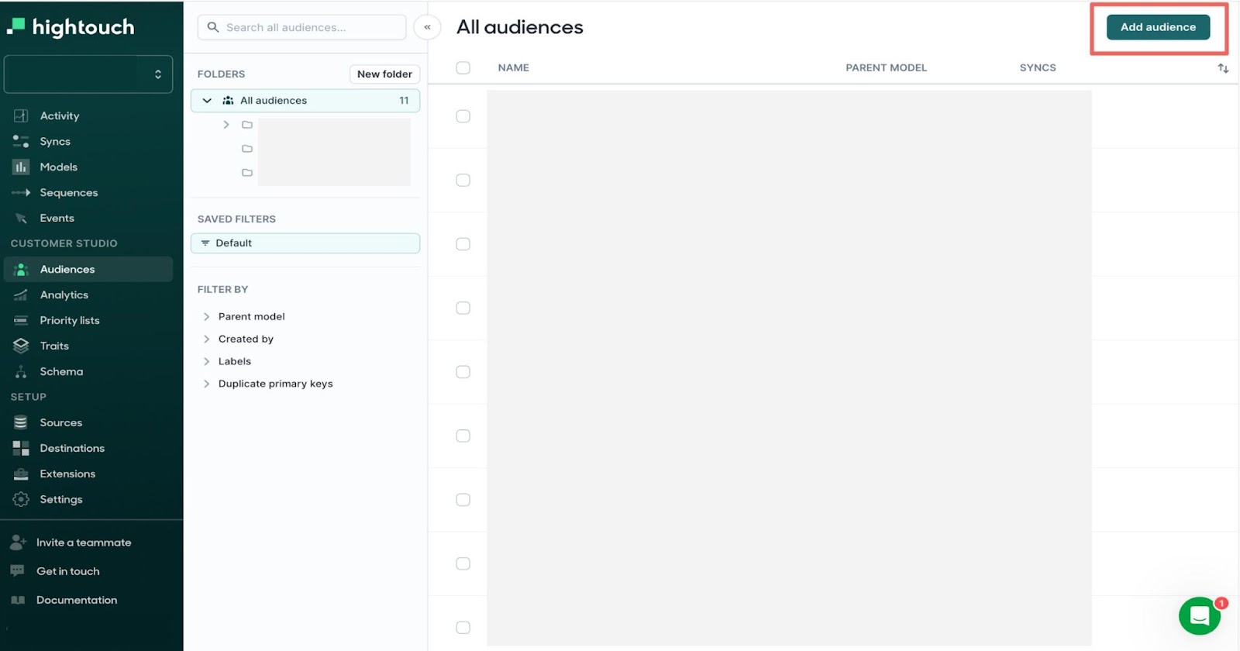Click the sort arrows icon in table header
The height and width of the screenshot is (651, 1240).
(1223, 68)
